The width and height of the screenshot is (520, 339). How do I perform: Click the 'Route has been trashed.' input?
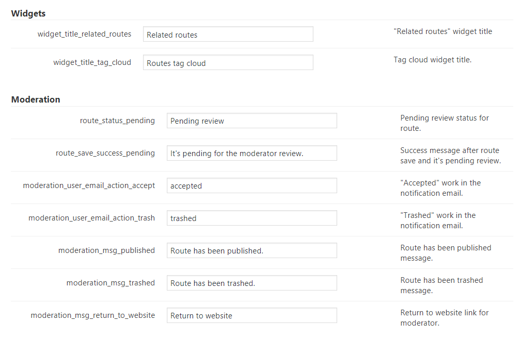pos(251,283)
